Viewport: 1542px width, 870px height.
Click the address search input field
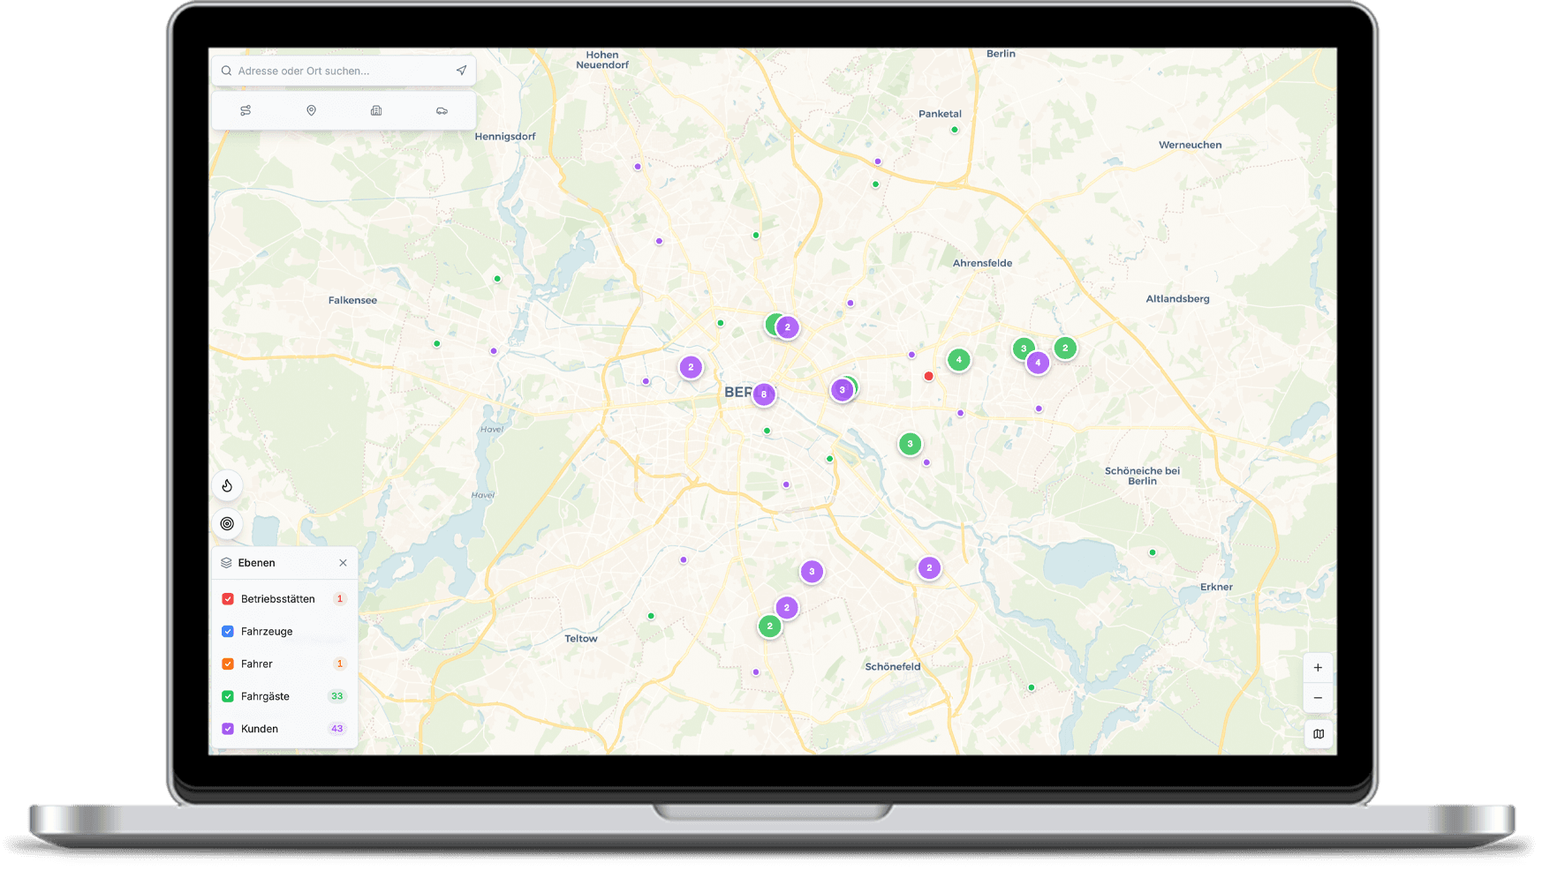coord(340,71)
